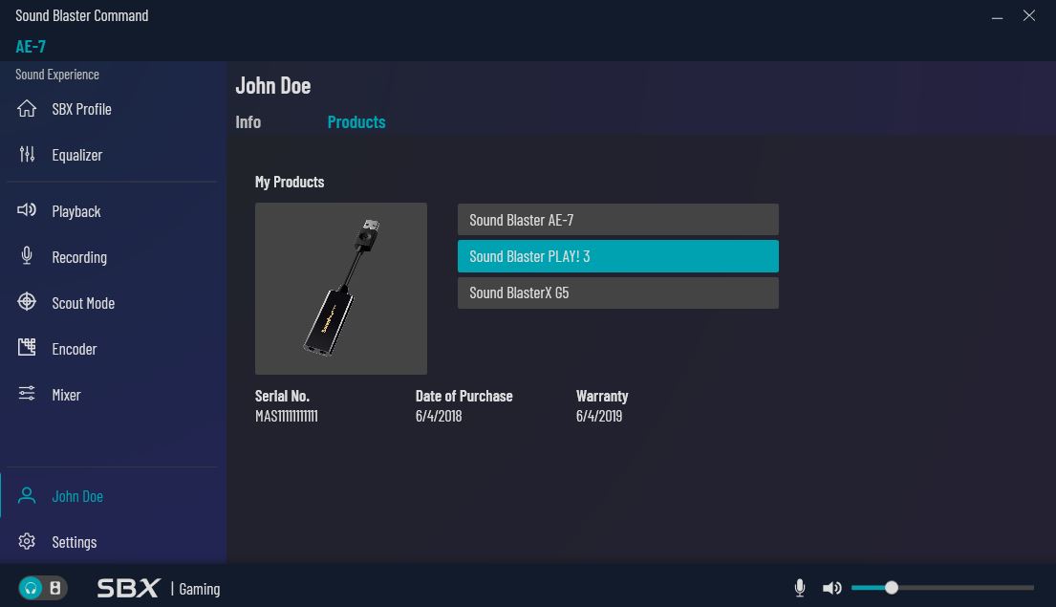Viewport: 1056px width, 607px height.
Task: Click the SBX Gaming profile label
Action: point(159,589)
